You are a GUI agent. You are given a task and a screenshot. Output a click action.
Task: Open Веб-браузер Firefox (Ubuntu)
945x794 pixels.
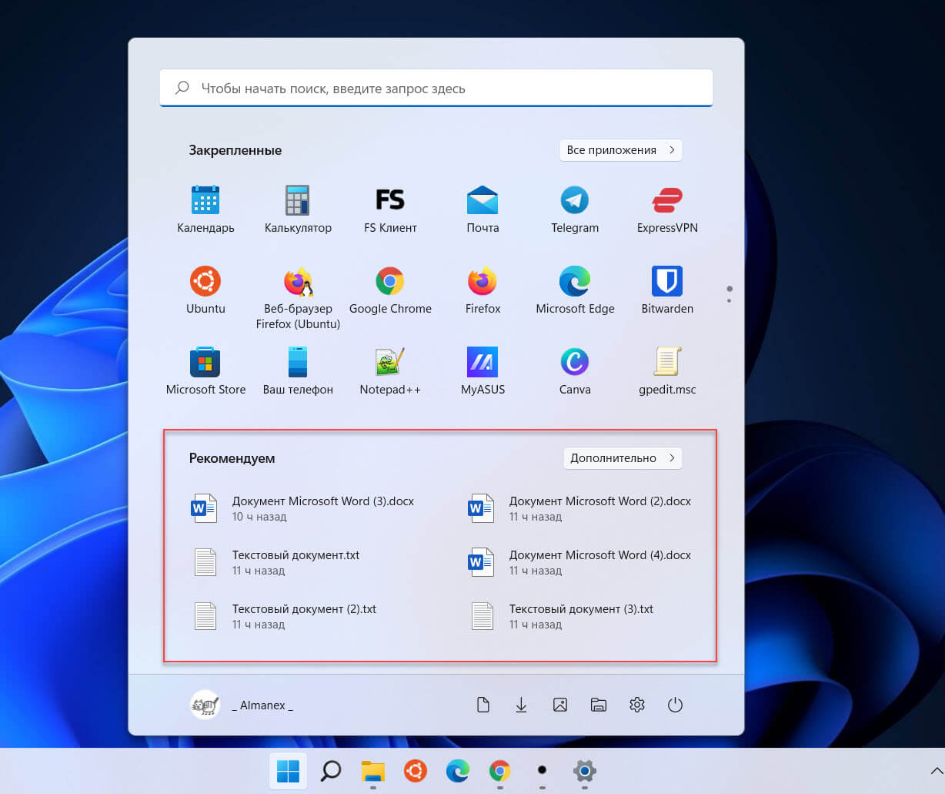click(x=298, y=298)
